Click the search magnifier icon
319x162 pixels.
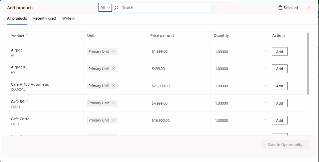pyautogui.click(x=116, y=8)
